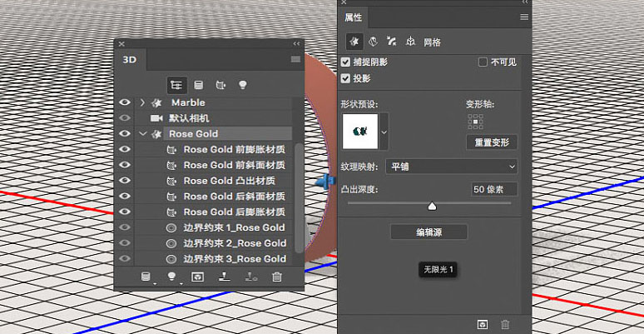644x334 pixels.
Task: Select the 3D panel tab
Action: click(x=130, y=60)
